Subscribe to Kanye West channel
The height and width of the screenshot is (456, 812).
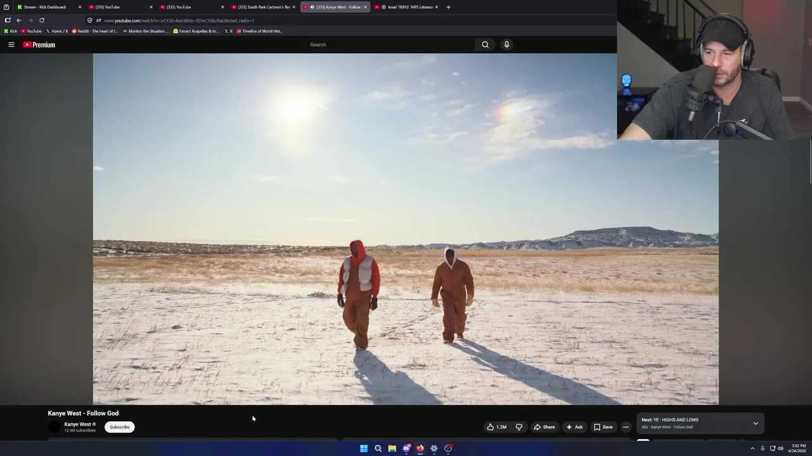pyautogui.click(x=119, y=427)
